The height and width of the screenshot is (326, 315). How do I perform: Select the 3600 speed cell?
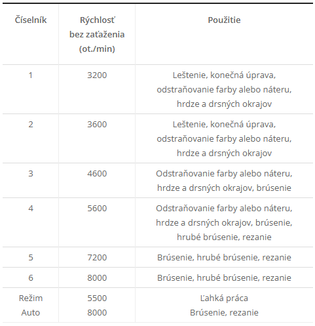pos(97,125)
